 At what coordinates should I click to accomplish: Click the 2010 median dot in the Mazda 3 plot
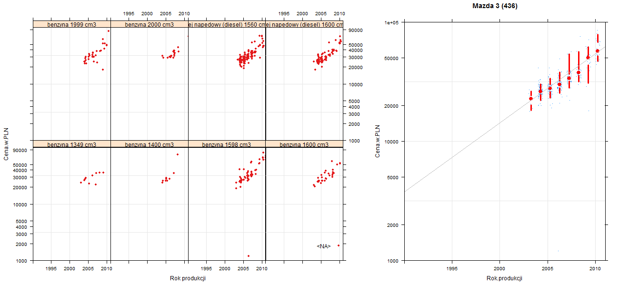point(598,51)
